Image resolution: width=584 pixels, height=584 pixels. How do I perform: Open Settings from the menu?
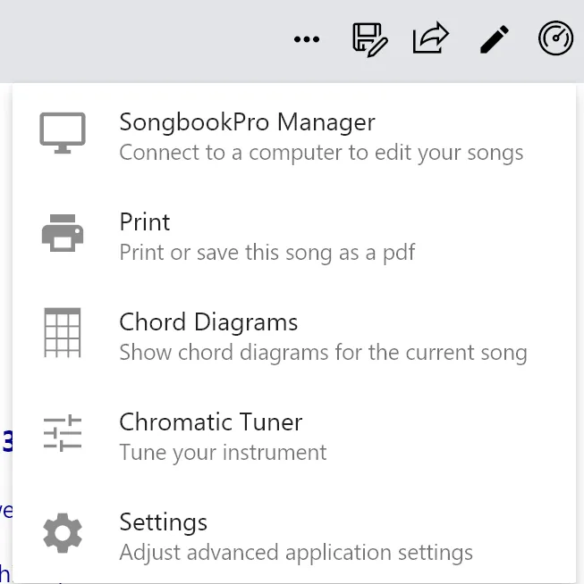(x=294, y=536)
